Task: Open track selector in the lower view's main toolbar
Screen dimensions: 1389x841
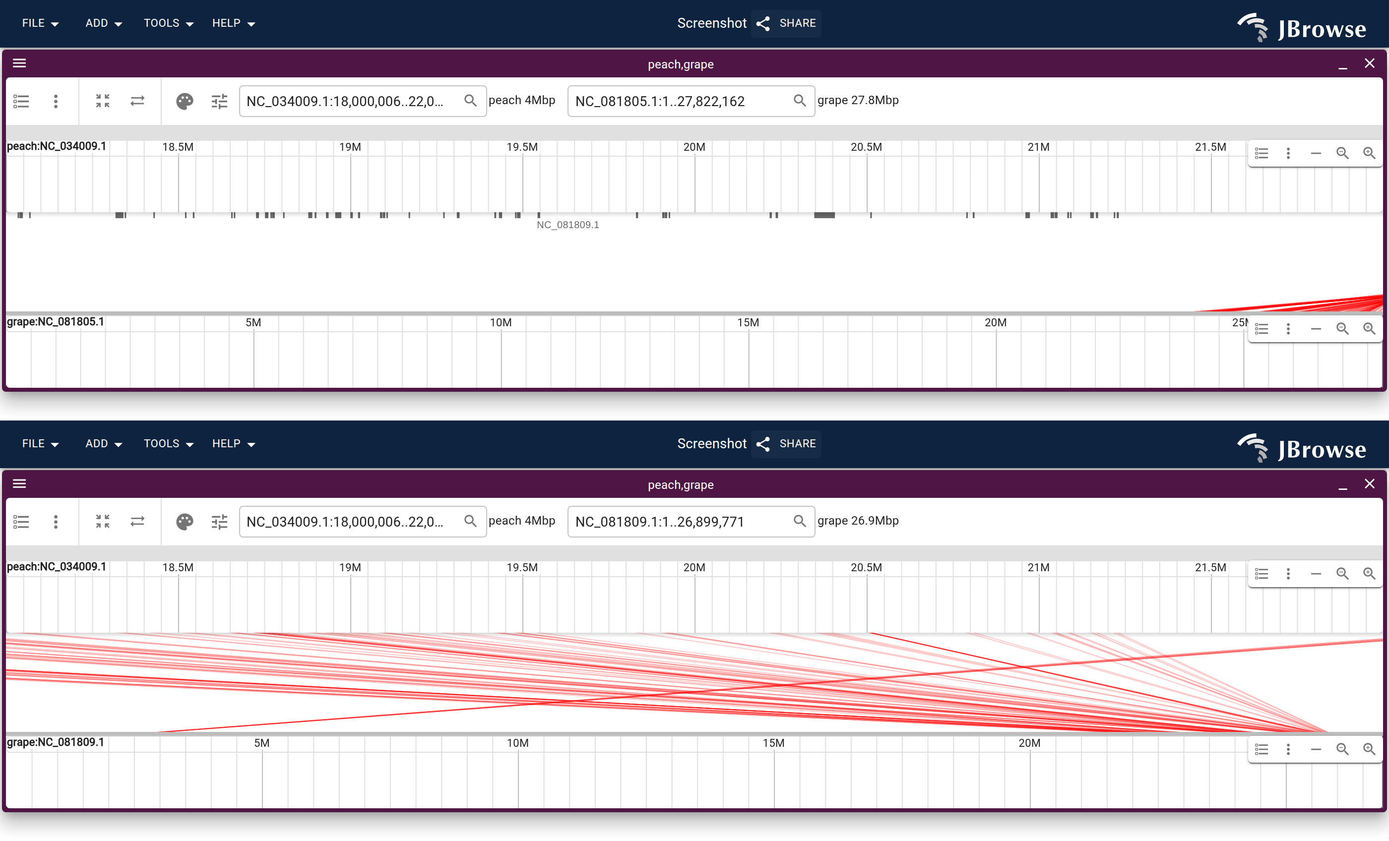Action: coord(21,521)
